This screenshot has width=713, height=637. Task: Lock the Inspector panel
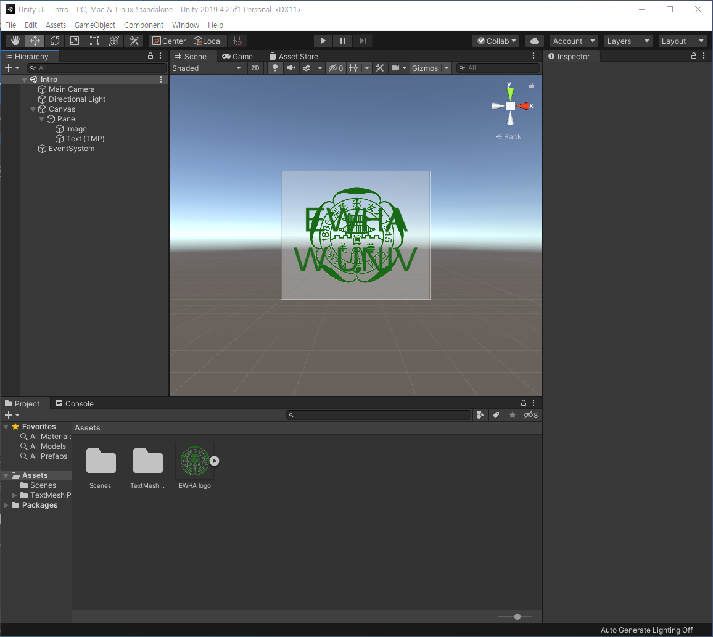coord(694,56)
